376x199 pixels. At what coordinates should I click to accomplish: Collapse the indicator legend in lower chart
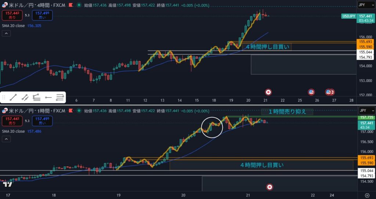click(6, 139)
